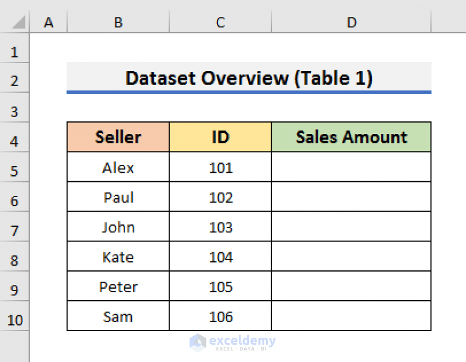466x362 pixels.
Task: Click the cell containing Alex
Action: [118, 167]
